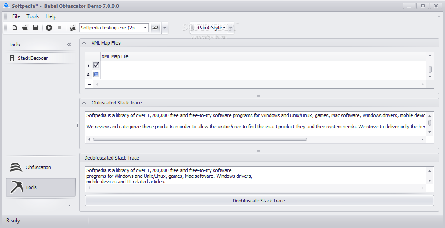Viewport: 445px width, 228px height.
Task: Click the pickaxe Tools icon
Action: point(16,187)
